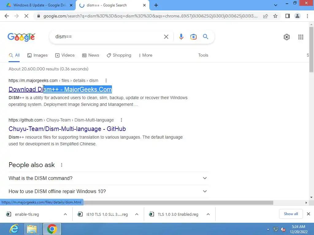This screenshot has width=314, height=235.
Task: Open Chrome's three-dot menu
Action: click(307, 16)
